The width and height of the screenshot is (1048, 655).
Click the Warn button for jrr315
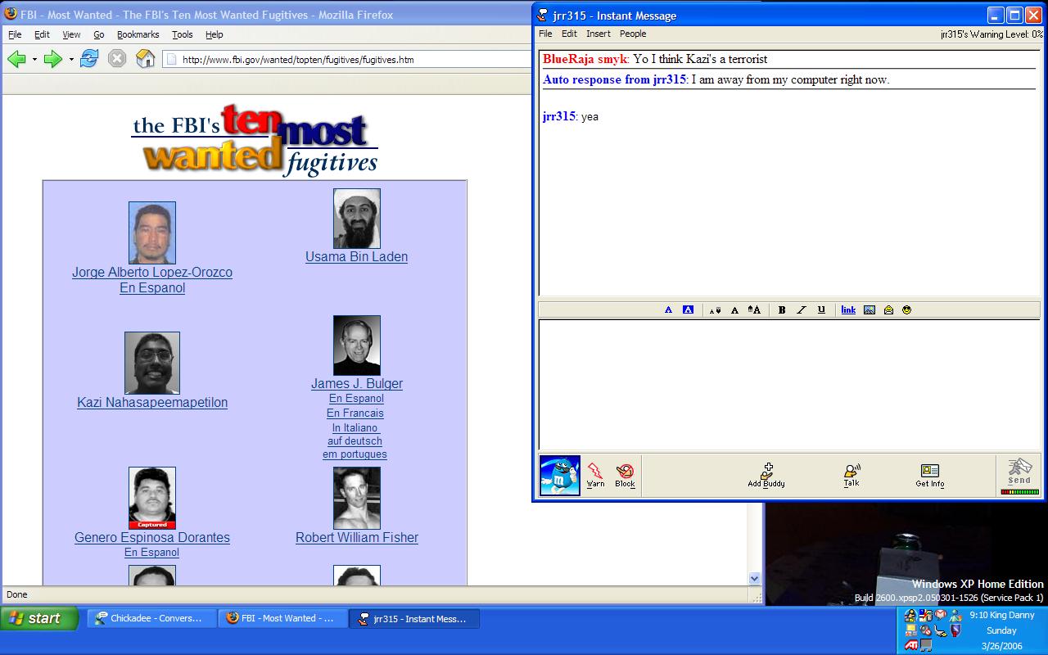click(x=595, y=475)
